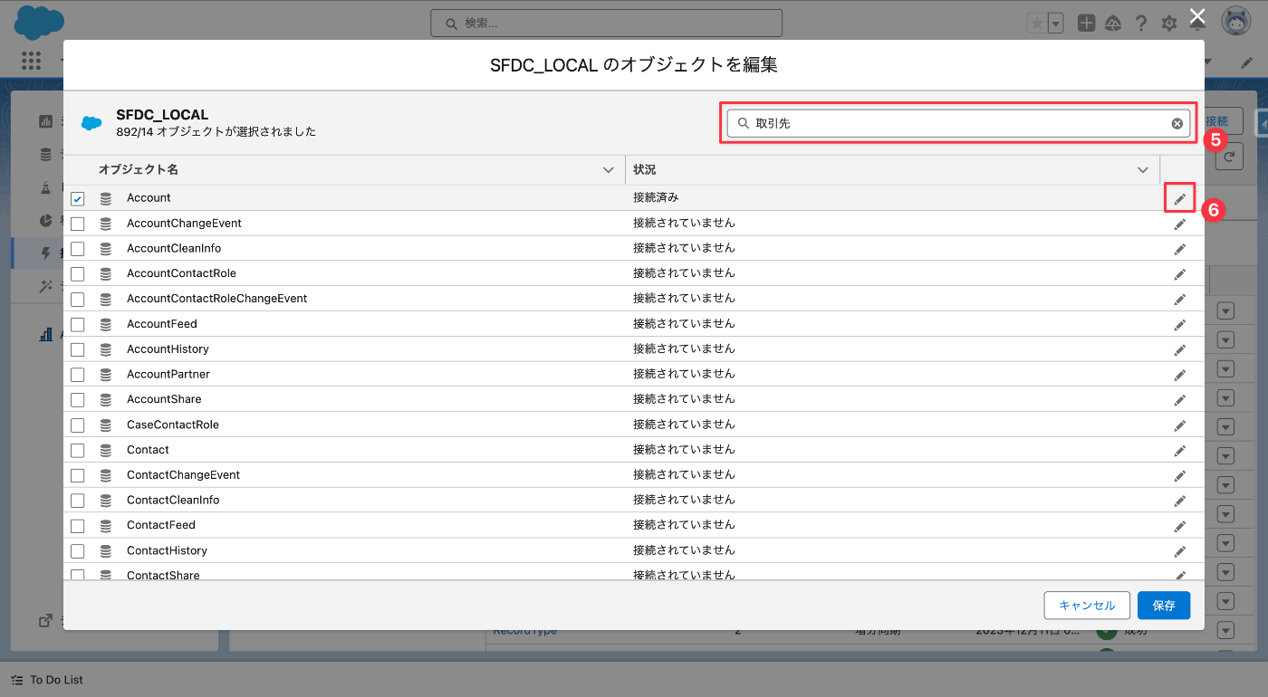Image resolution: width=1268 pixels, height=697 pixels.
Task: Click the pencil icon for ContactCleanInfo
Action: 1180,501
